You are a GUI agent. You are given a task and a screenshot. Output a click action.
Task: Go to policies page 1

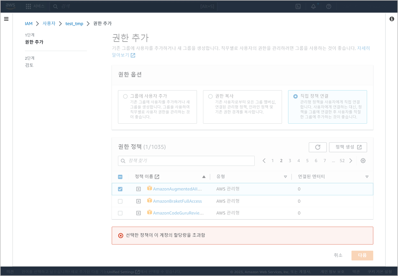273,161
